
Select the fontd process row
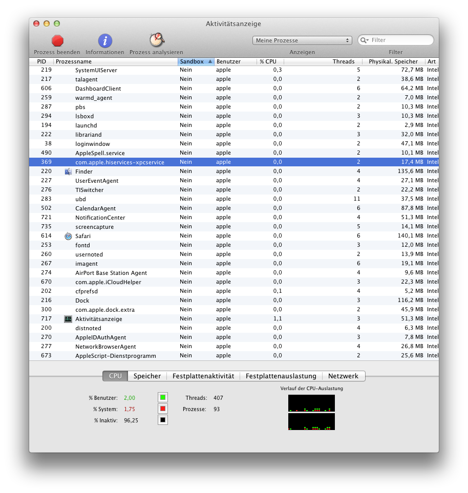(x=234, y=245)
